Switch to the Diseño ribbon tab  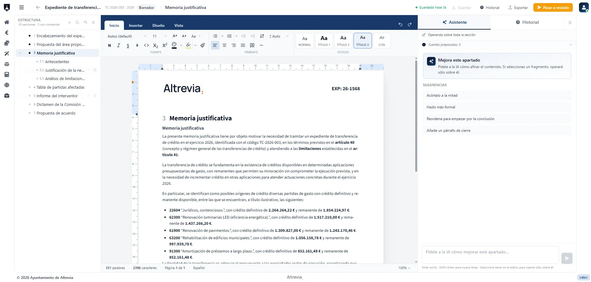click(x=158, y=25)
